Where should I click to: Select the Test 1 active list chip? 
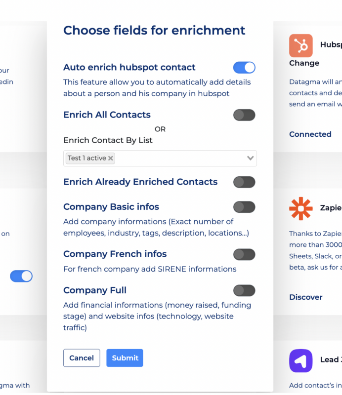[x=86, y=158]
